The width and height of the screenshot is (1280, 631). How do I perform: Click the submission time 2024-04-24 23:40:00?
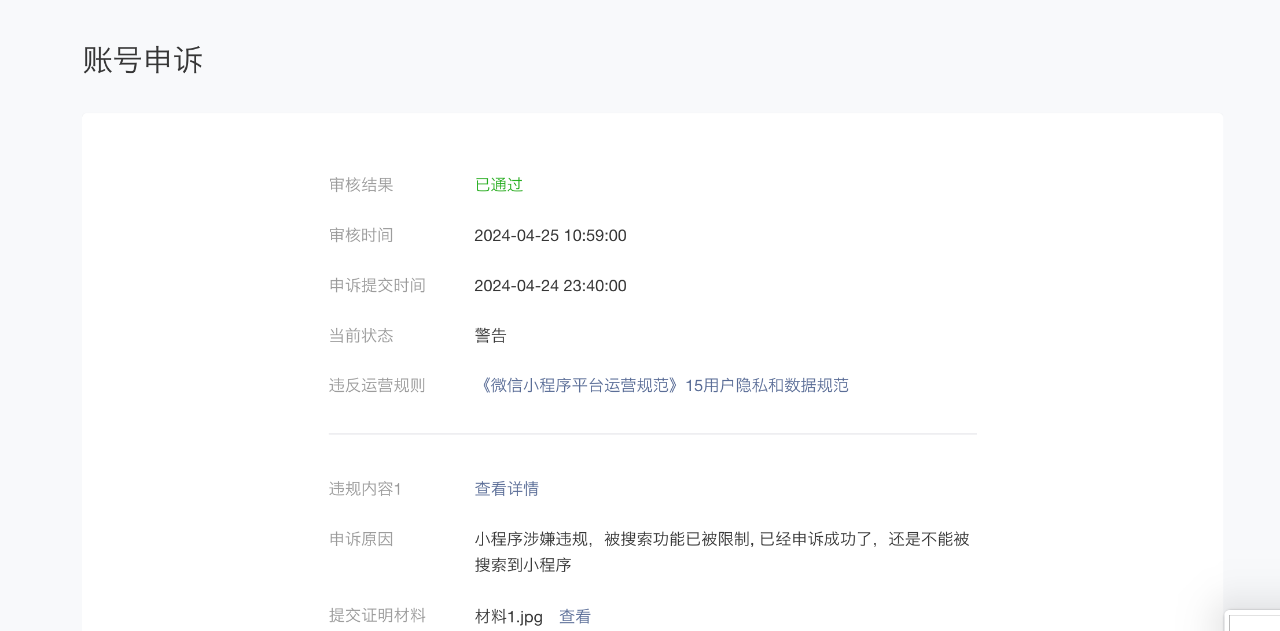pos(550,286)
